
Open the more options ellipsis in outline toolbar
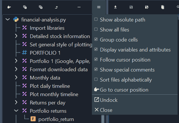click(x=79, y=7)
